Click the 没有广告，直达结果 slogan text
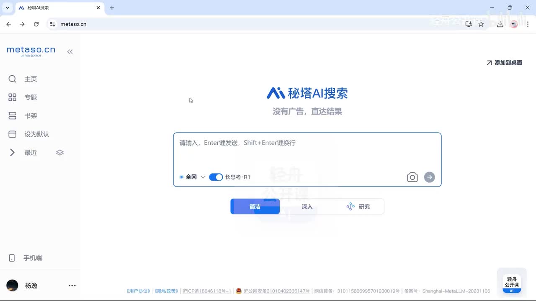 click(307, 112)
